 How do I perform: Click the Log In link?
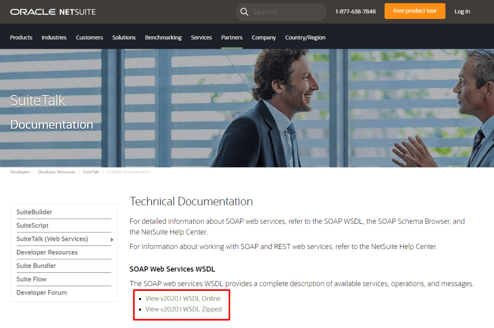coord(462,12)
